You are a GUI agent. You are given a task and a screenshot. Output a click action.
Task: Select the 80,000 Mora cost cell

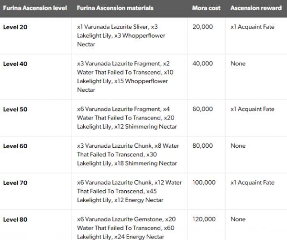[x=202, y=146]
